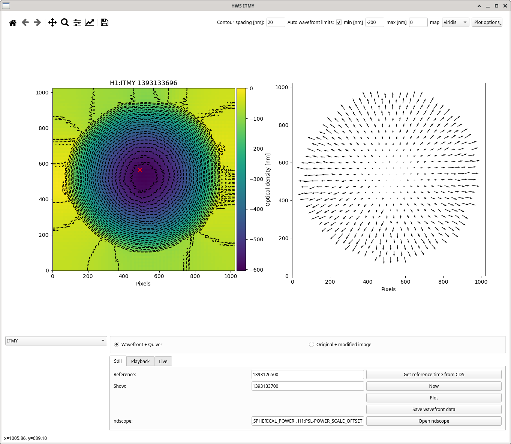Click Get reference time from CDS

tap(433, 375)
